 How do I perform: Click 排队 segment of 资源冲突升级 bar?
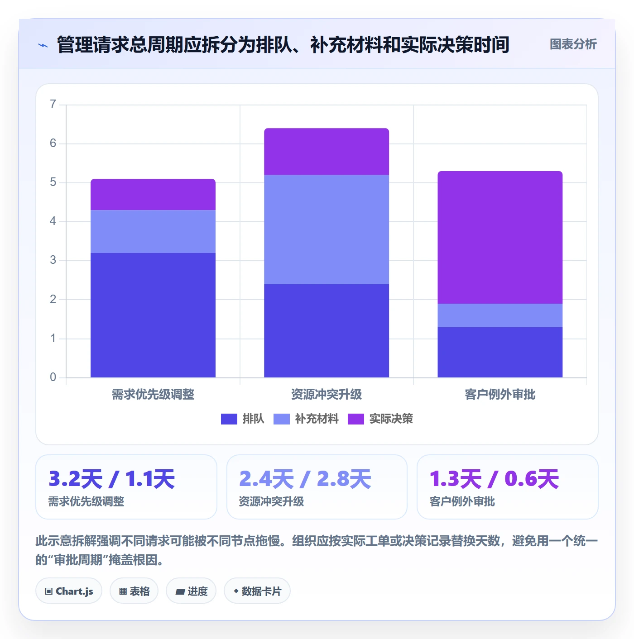327,331
